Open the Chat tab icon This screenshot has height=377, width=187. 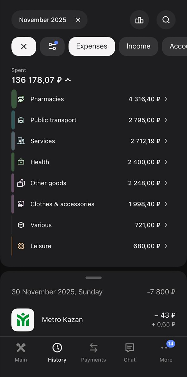130,348
